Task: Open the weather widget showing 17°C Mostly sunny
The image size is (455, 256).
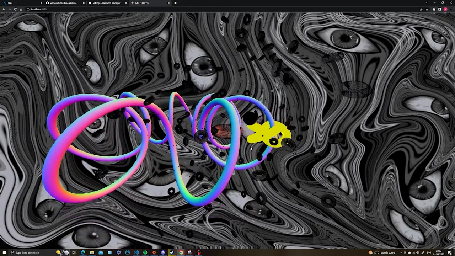Action: point(382,252)
